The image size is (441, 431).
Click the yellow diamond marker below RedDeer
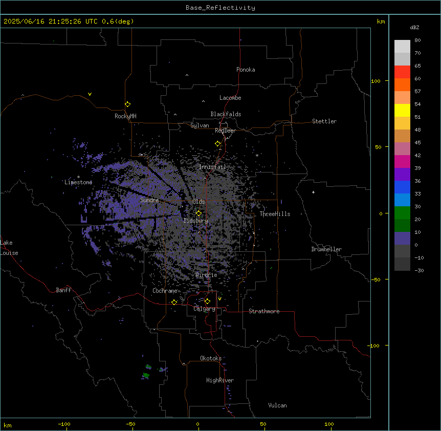[x=217, y=144]
